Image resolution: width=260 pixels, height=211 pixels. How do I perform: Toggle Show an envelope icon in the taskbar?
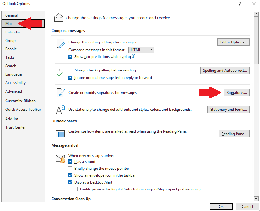tap(70, 175)
